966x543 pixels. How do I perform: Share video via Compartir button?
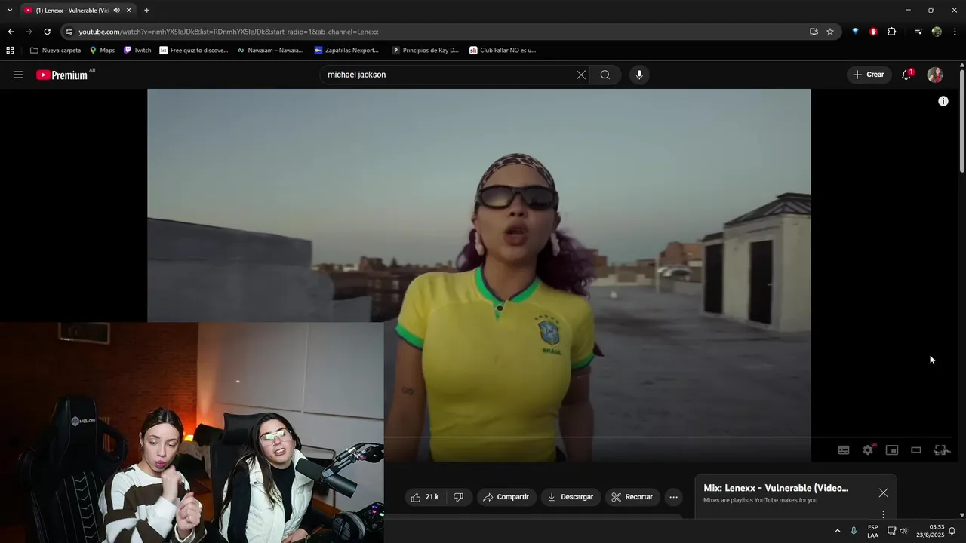tap(506, 497)
